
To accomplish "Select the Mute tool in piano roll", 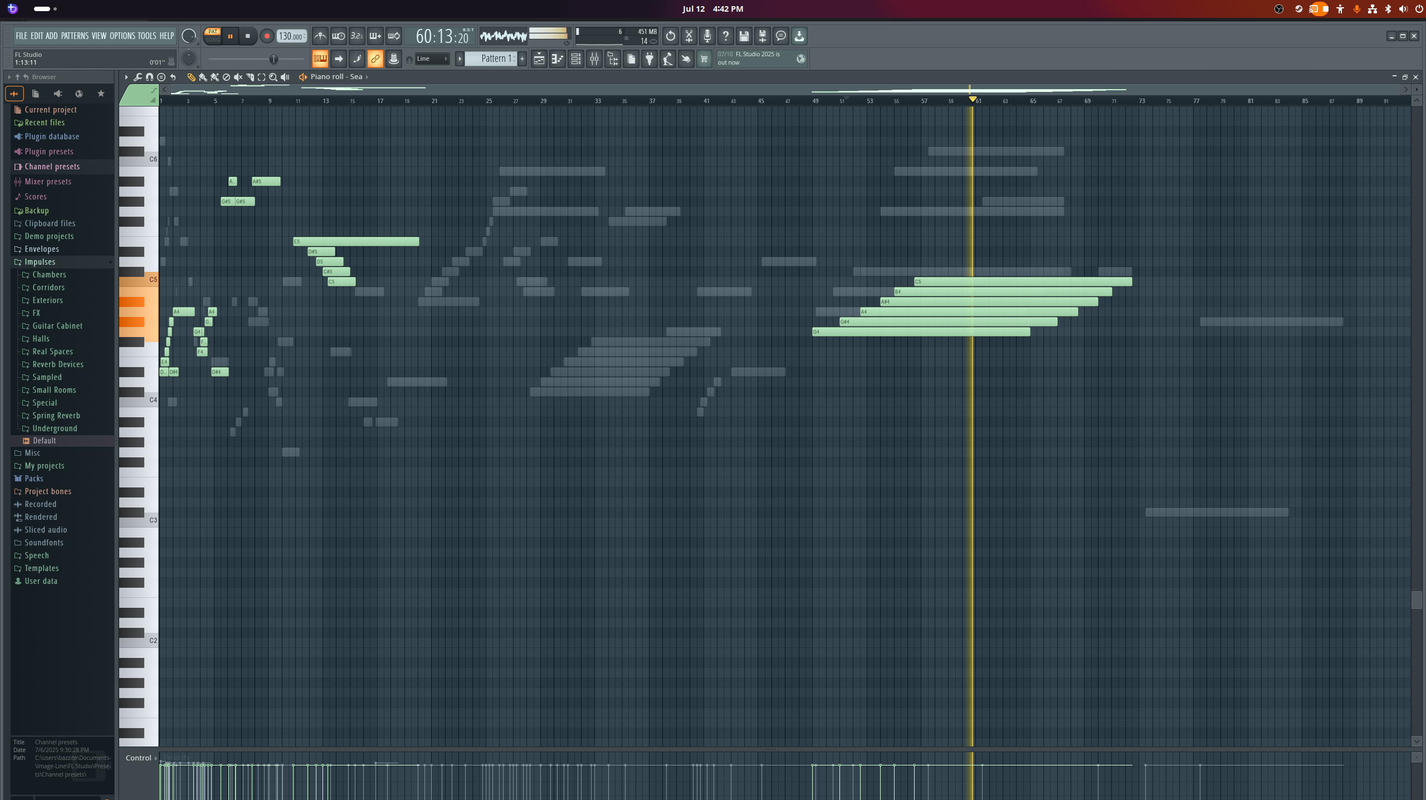I will [x=238, y=77].
